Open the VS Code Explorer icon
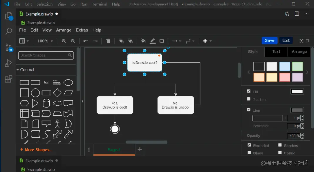 click(x=9, y=16)
